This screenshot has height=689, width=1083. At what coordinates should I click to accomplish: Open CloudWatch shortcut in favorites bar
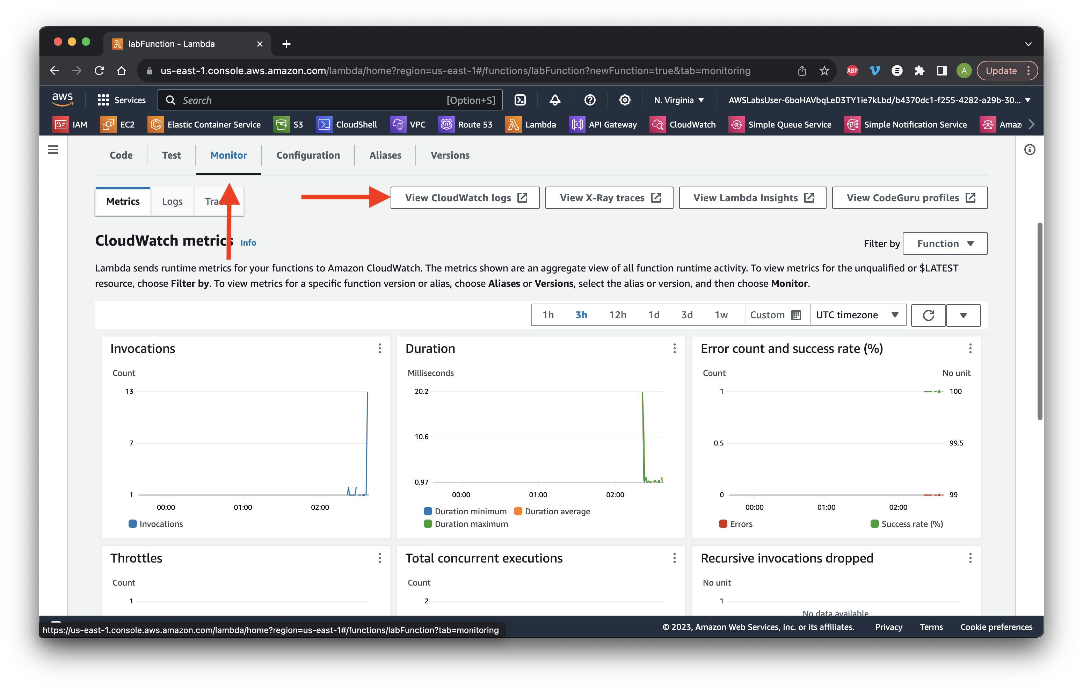click(x=683, y=124)
